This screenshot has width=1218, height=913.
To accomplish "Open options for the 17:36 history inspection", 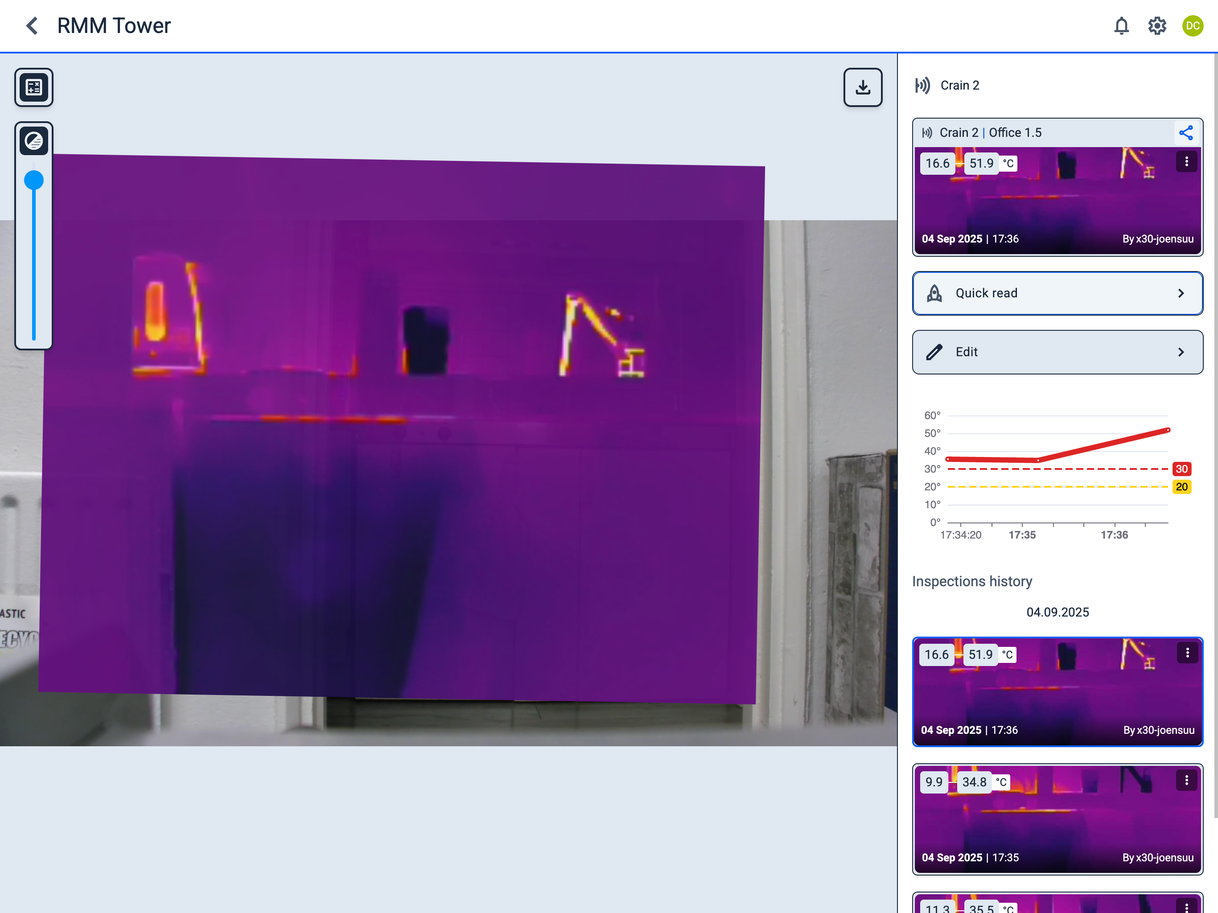I will 1187,653.
